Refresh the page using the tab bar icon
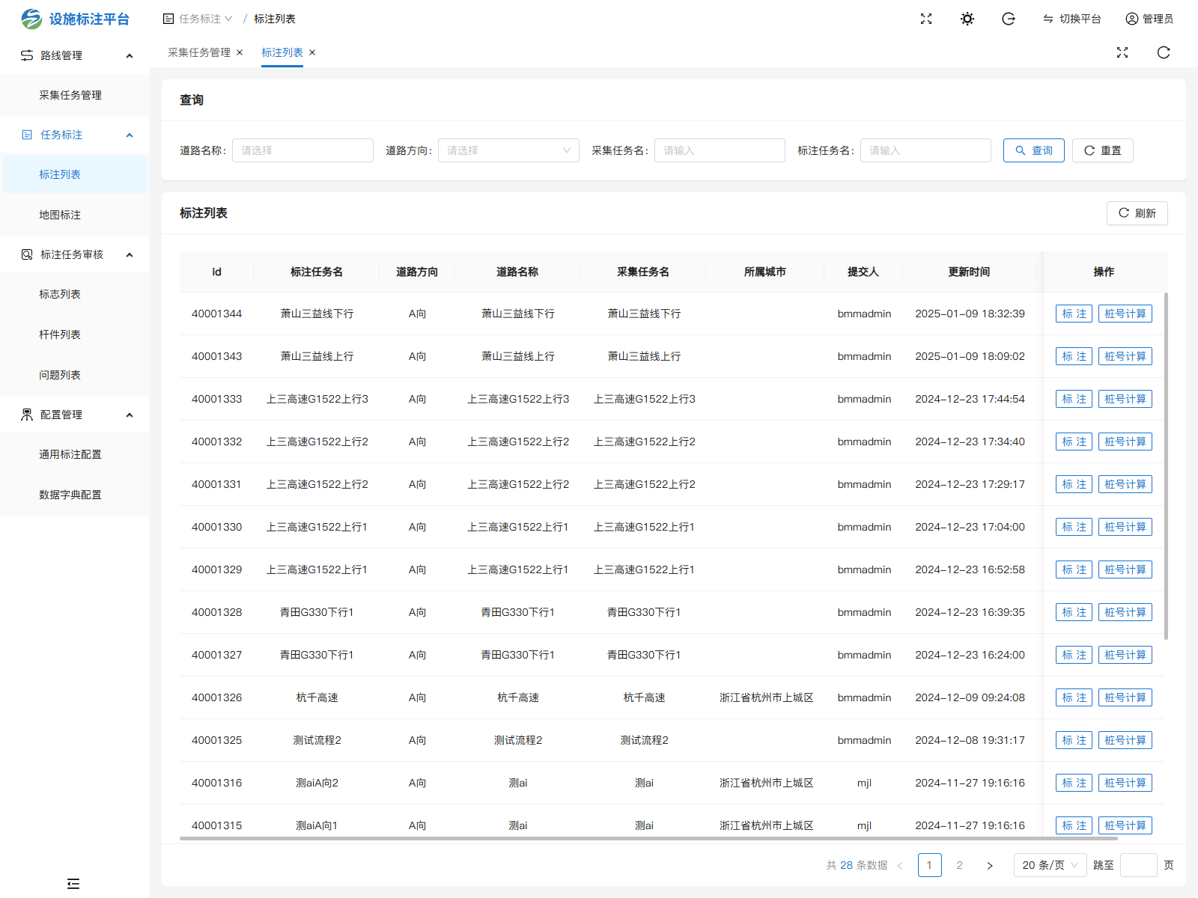 pos(1164,52)
